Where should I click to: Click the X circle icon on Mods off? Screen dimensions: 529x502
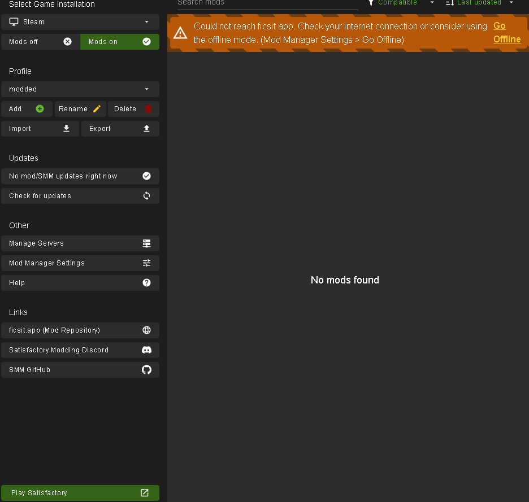[x=67, y=41]
